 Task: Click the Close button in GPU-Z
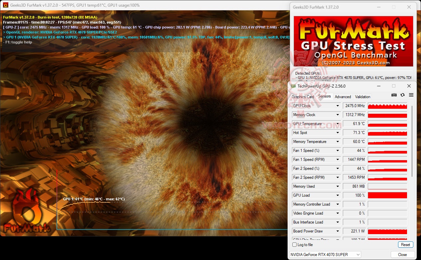[402, 255]
